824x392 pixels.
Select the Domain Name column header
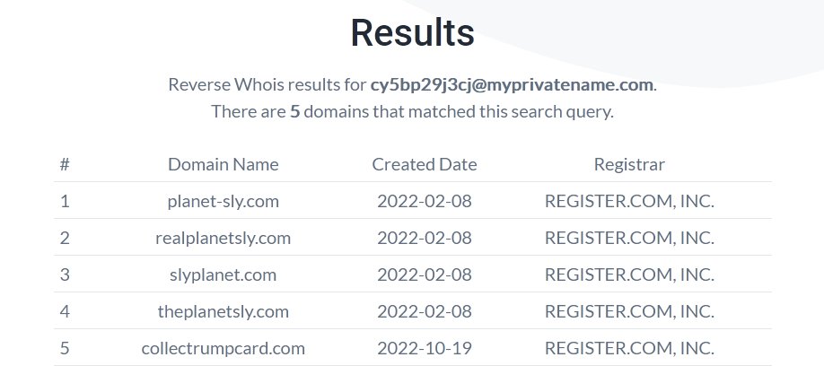(x=223, y=164)
